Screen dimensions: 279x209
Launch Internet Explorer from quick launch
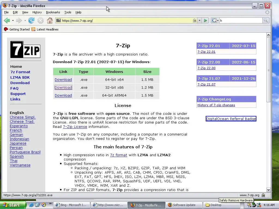31,205
